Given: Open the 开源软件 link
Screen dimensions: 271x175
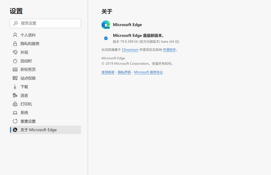Looking at the screenshot, I should coord(169,50).
